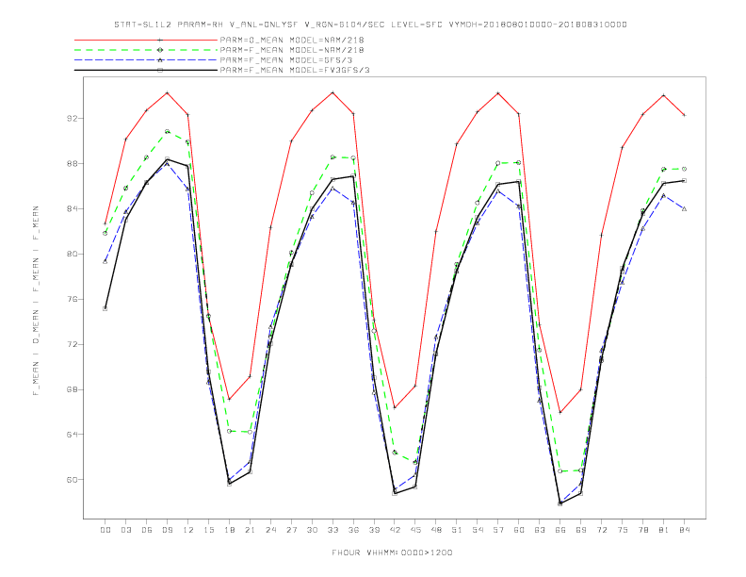Click x-axis forecast hour label 78
This screenshot has height=577, width=746.
pos(642,530)
